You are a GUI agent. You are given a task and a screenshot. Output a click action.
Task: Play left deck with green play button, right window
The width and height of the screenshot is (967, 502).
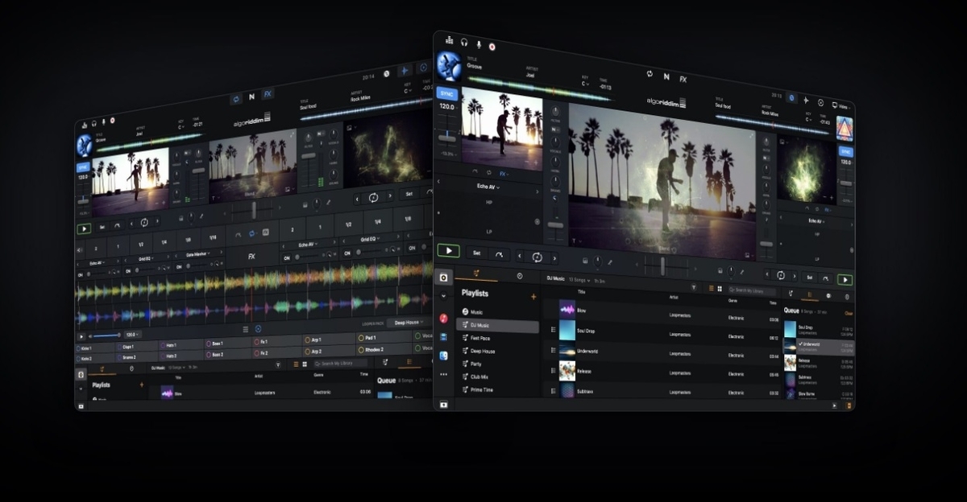(448, 251)
